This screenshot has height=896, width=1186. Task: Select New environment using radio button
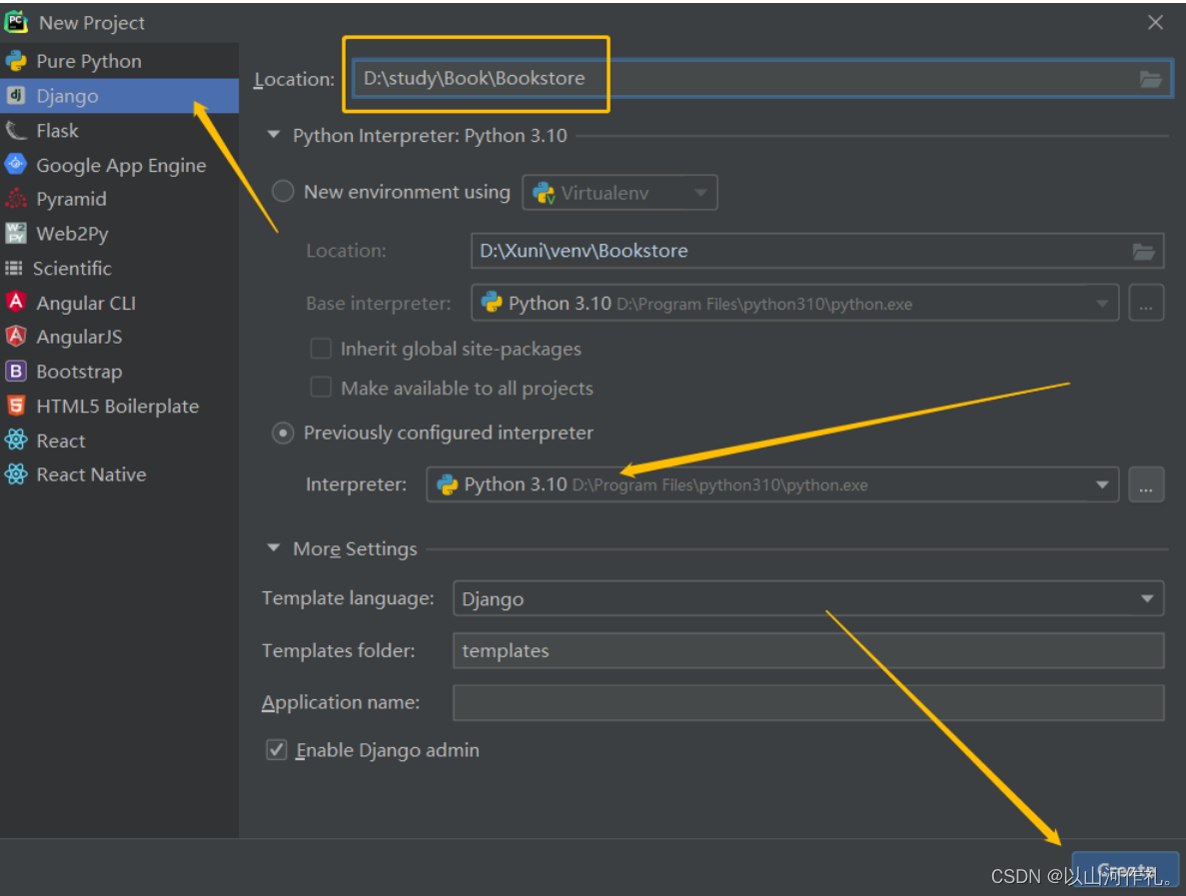[x=283, y=192]
